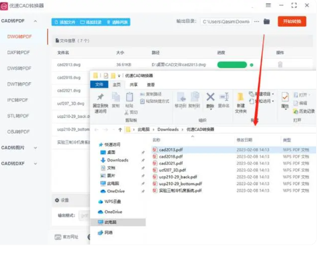Select DXF转PDF in the sidebar

[18, 53]
